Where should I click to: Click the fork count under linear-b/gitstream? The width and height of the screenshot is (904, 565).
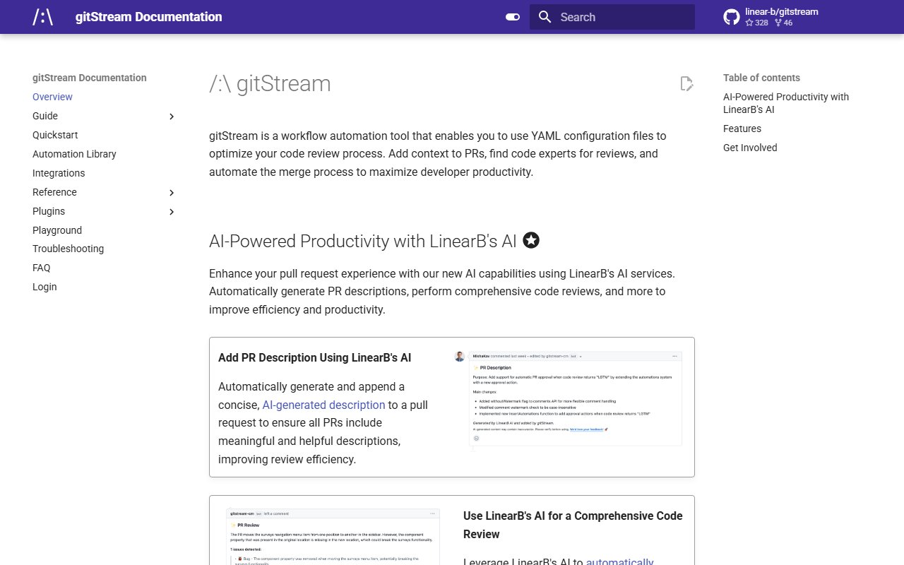(x=783, y=23)
